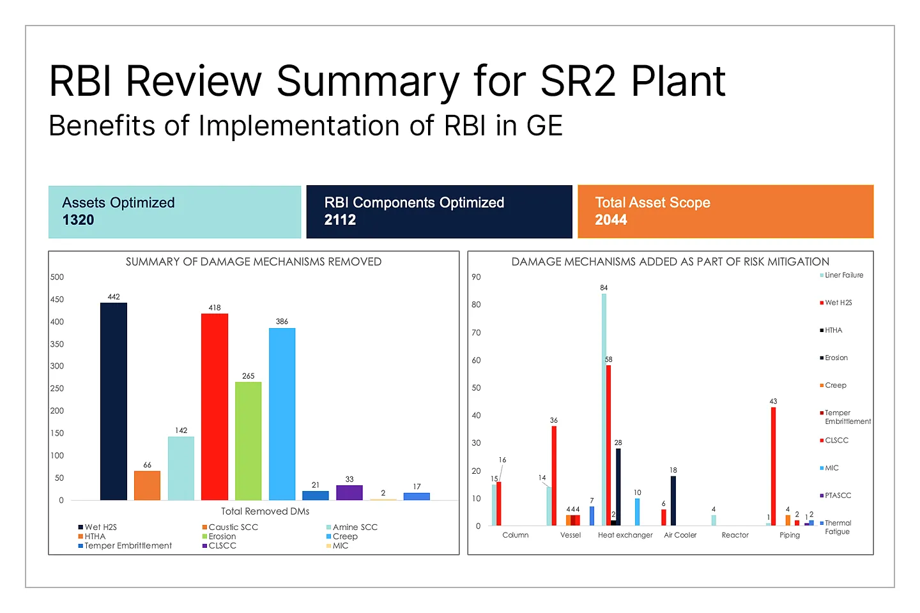The height and width of the screenshot is (613, 920).
Task: Select the HTHA legend swatch
Action: point(822,329)
